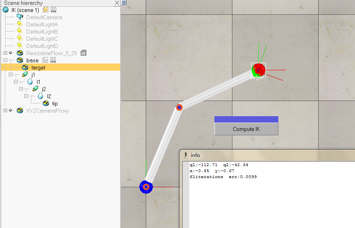Click the info window title bar
Viewport: 355px width, 228px height.
point(268,155)
